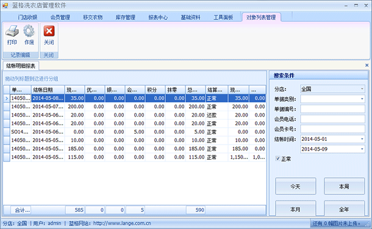Screen dimensions: 372x229
Task: Click the 10.00 cell in 2014-05-05 row
Action: (74, 140)
